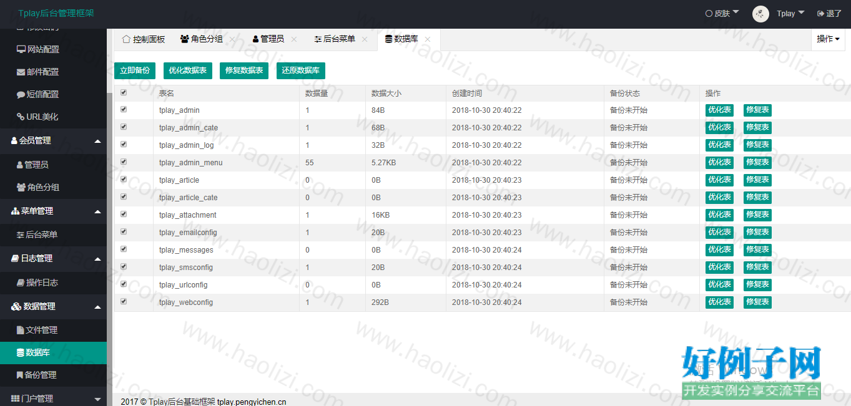Click the chat bubble icon beside 短信配置

pyautogui.click(x=21, y=94)
